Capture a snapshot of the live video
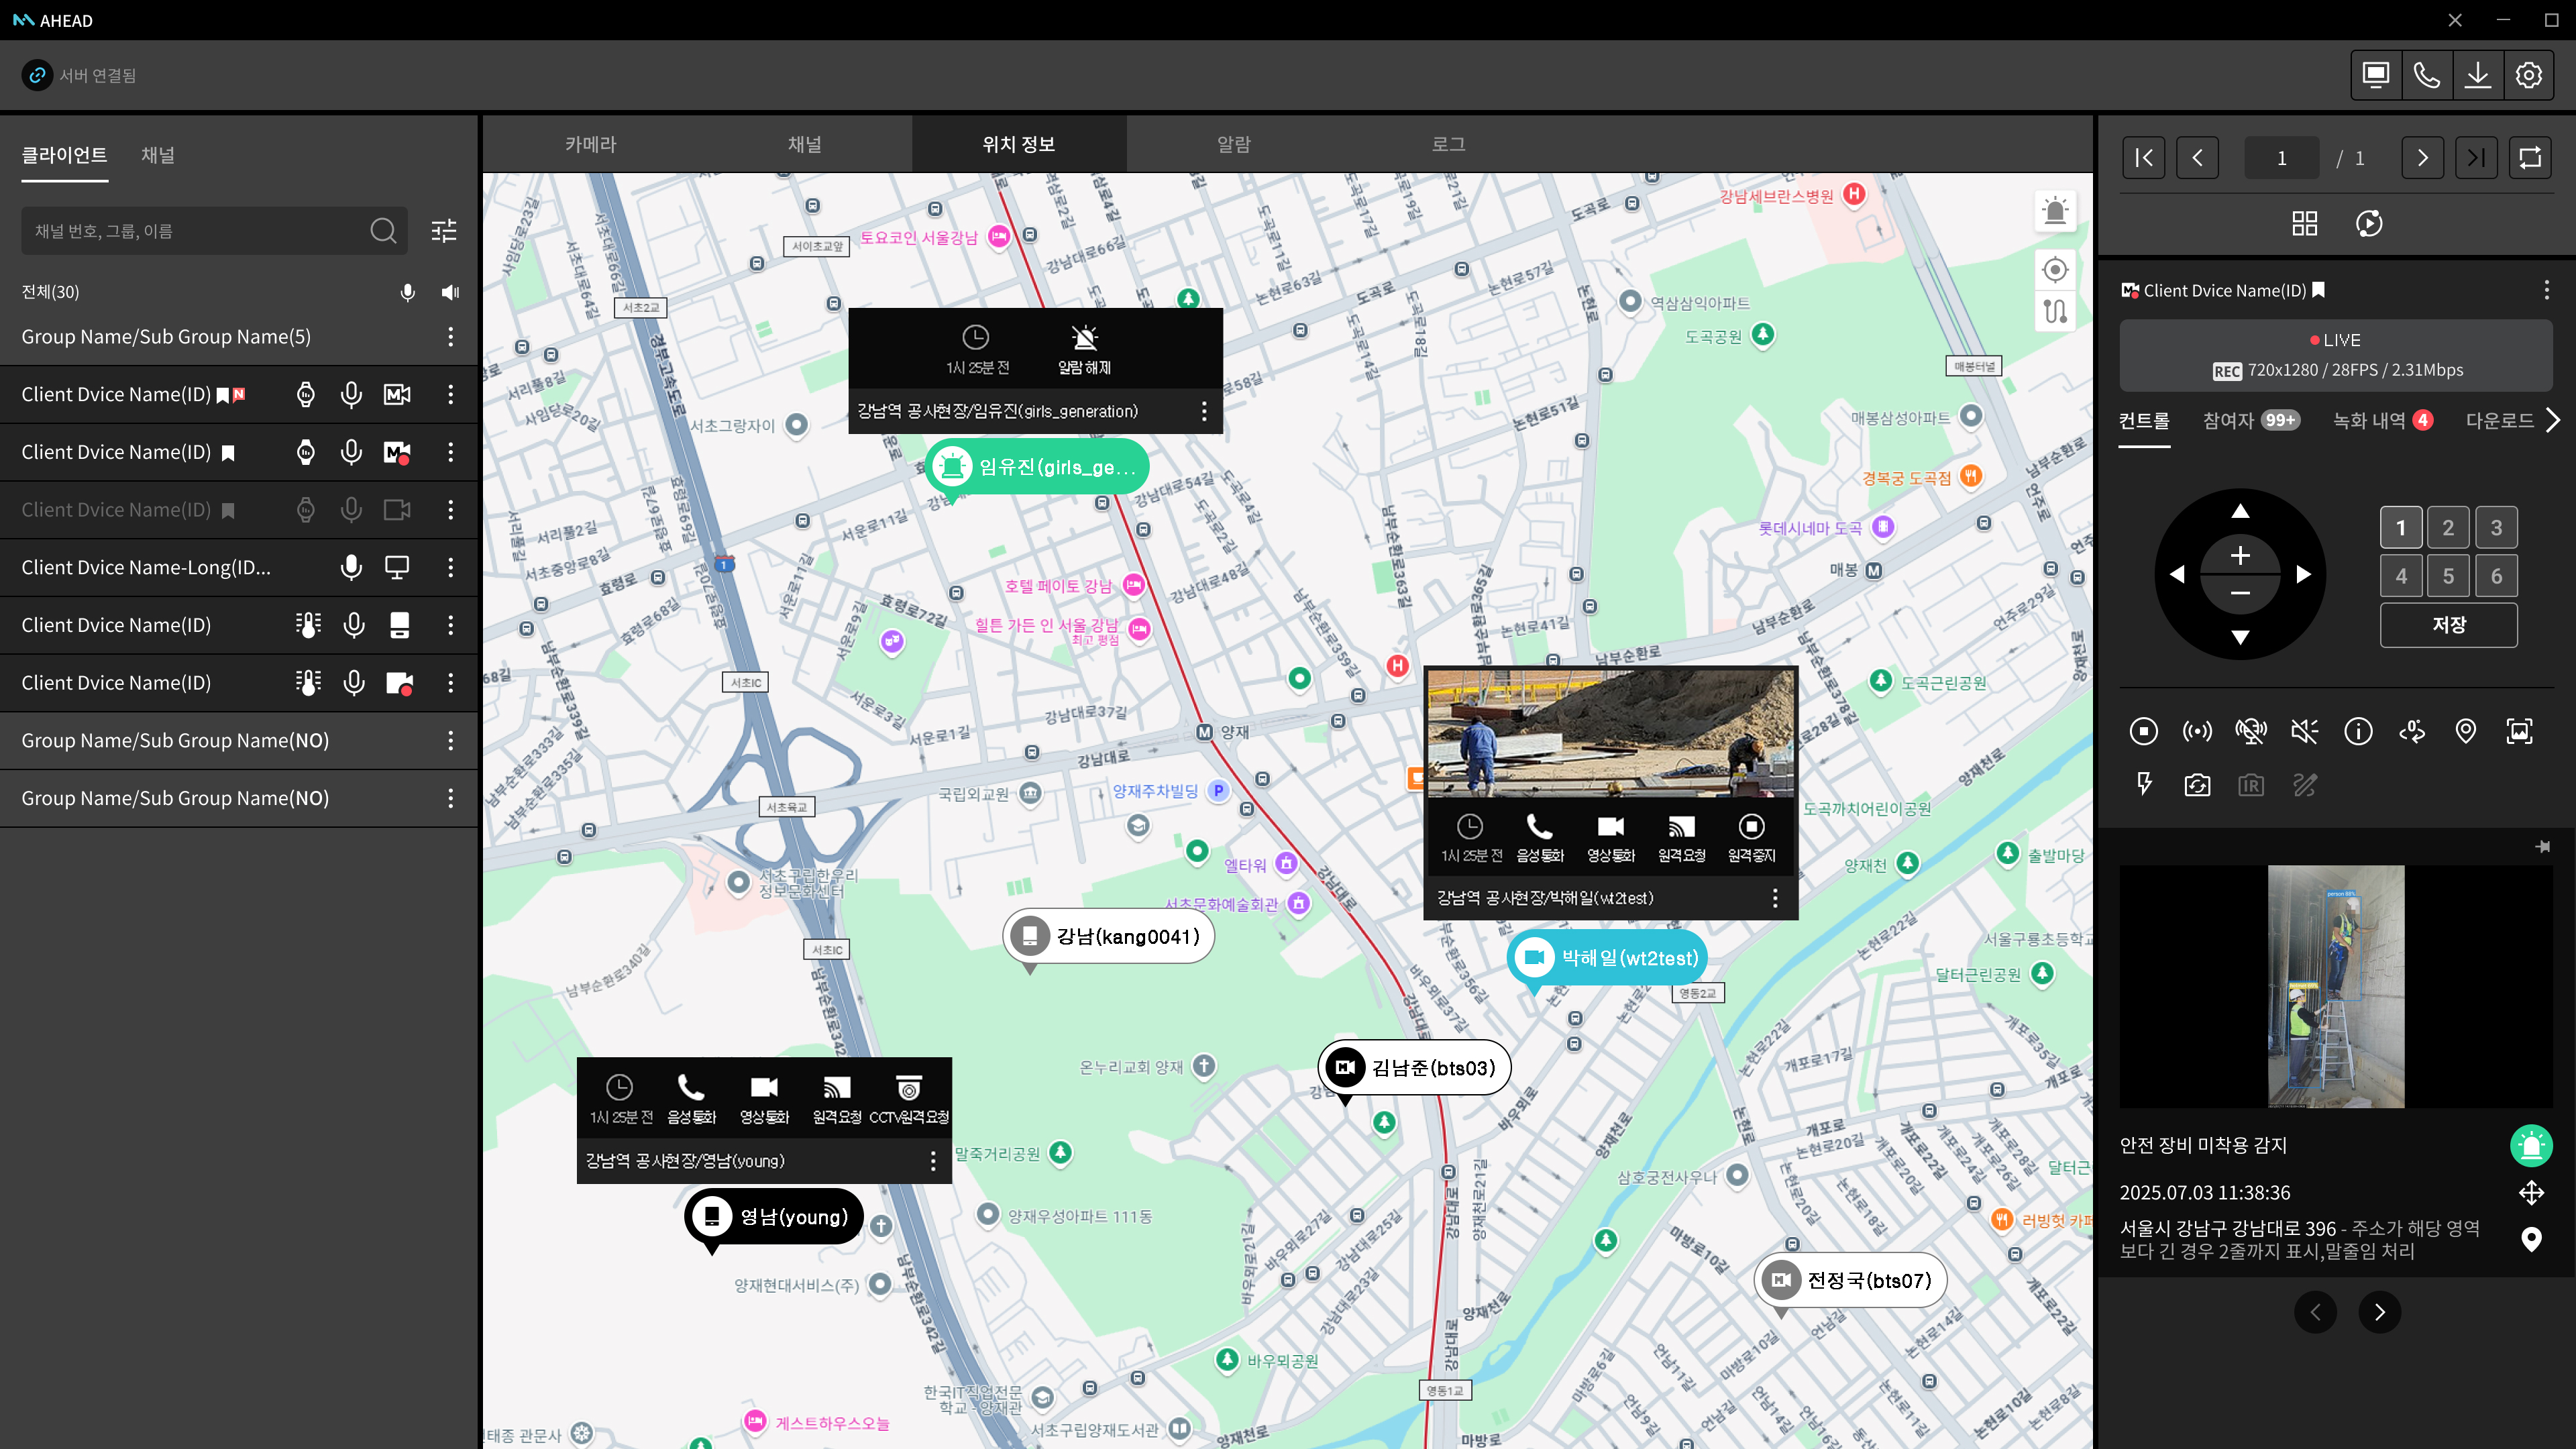 coord(2519,731)
